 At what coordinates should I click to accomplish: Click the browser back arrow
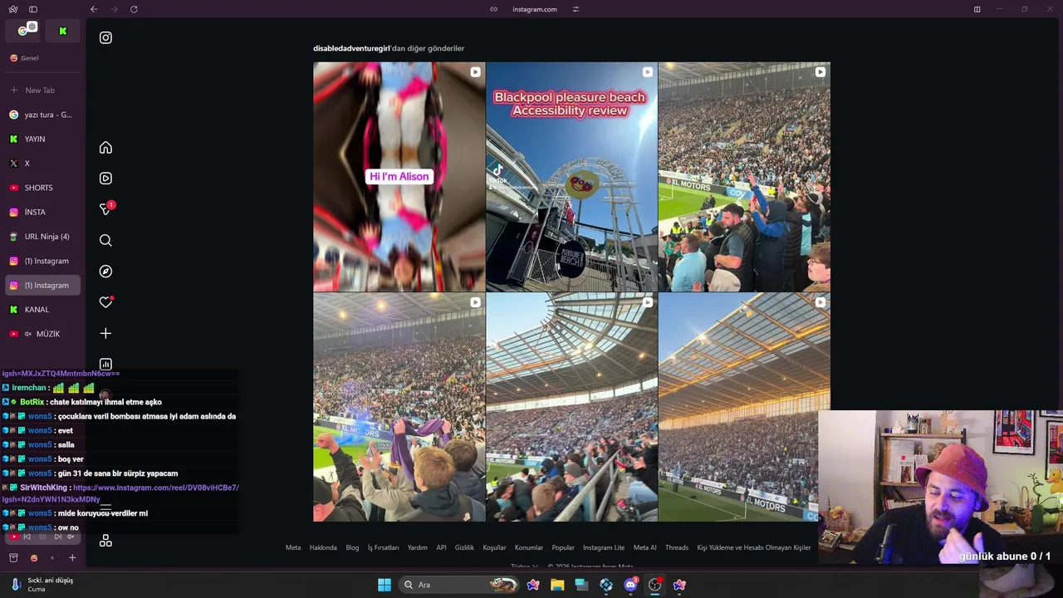[94, 9]
